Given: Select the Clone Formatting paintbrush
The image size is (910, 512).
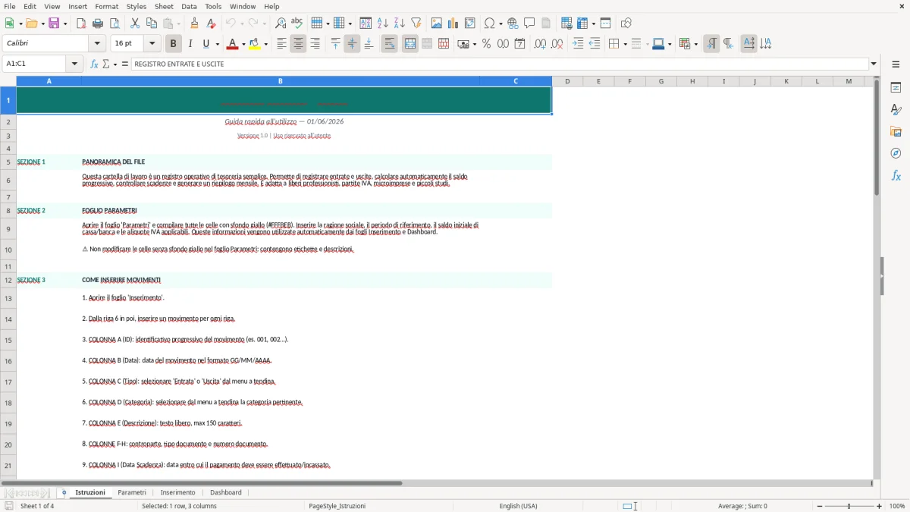Looking at the screenshot, I should click(x=195, y=24).
